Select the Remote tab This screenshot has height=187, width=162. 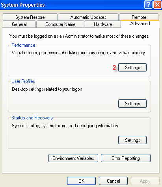[139, 17]
